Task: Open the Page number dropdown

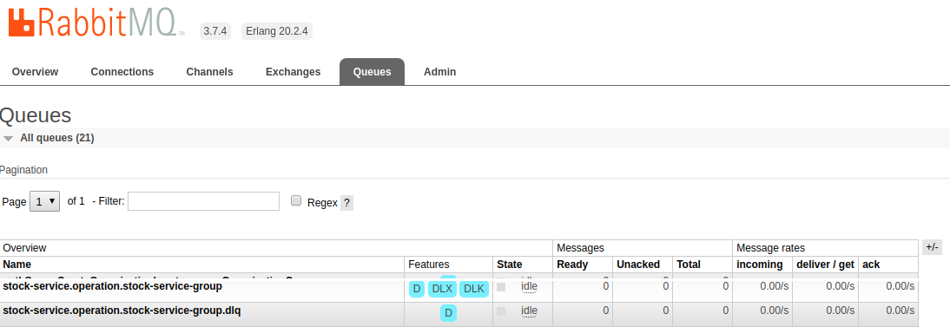Action: pos(45,201)
